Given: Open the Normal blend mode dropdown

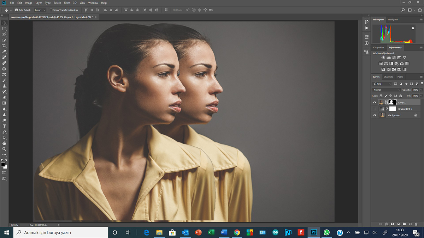Looking at the screenshot, I should click(x=387, y=90).
